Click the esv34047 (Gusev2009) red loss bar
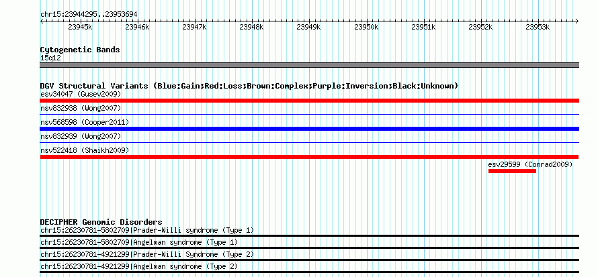Screen dimensions: 598x277 (x=309, y=101)
